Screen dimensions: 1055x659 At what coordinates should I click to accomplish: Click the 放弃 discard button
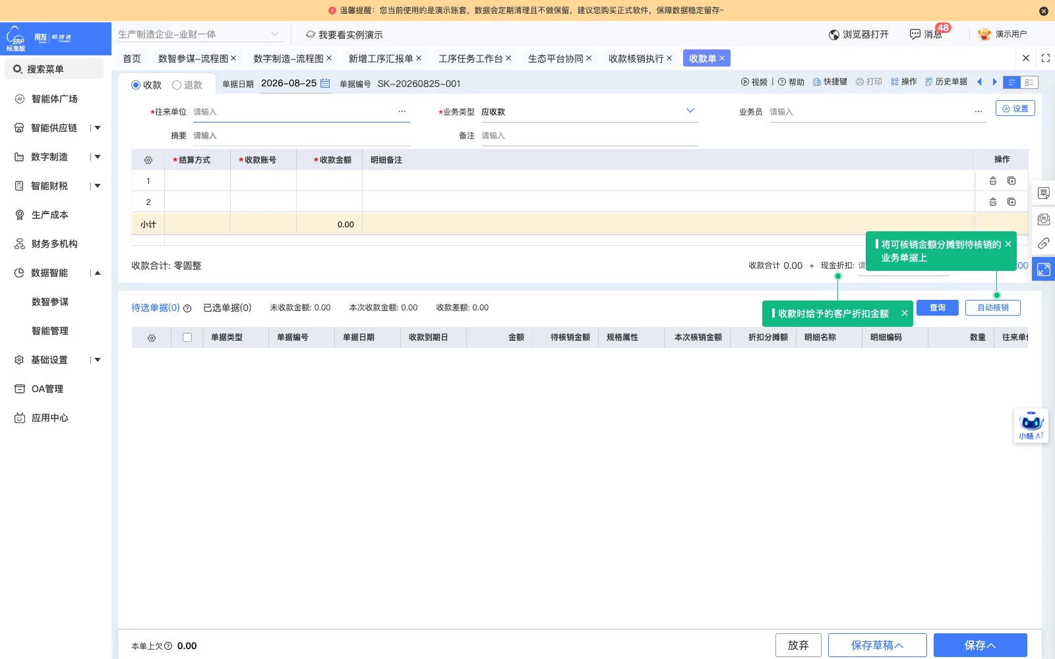799,645
